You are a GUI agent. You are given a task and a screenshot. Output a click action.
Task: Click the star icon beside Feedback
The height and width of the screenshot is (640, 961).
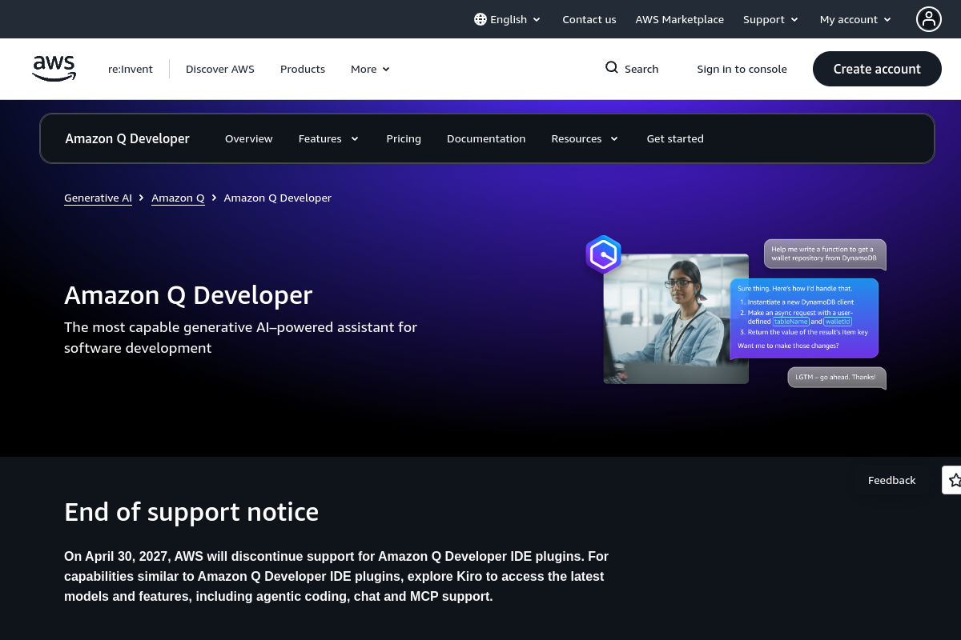(x=954, y=480)
